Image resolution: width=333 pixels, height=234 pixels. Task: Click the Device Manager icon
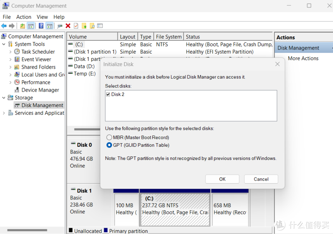pos(17,90)
